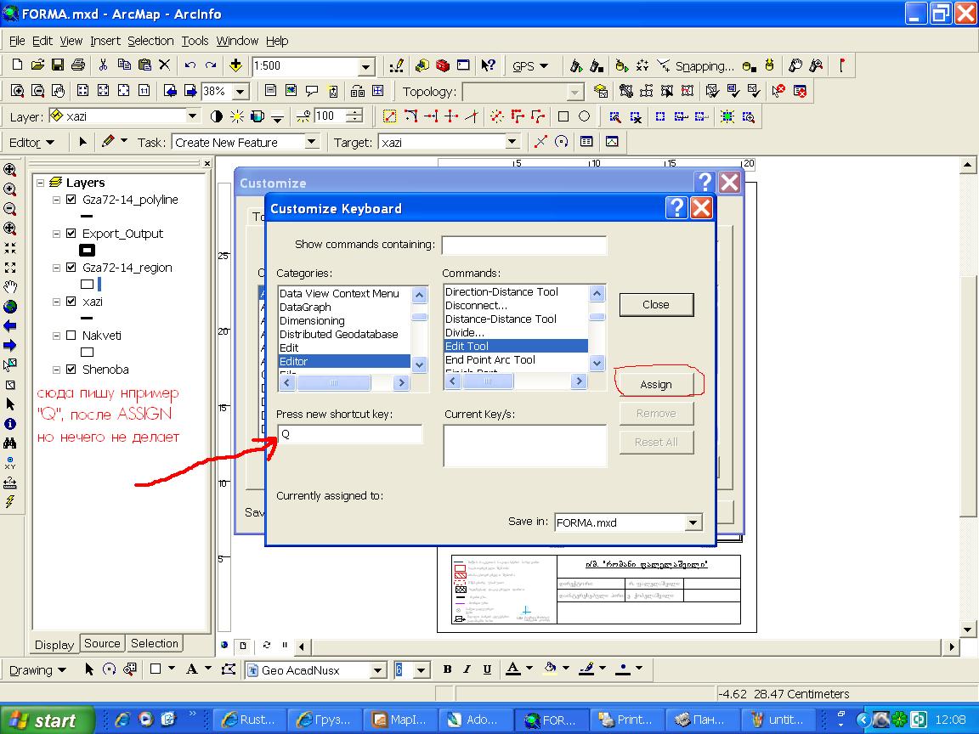Click the fill color bucket swatch
This screenshot has height=734, width=979.
click(550, 669)
